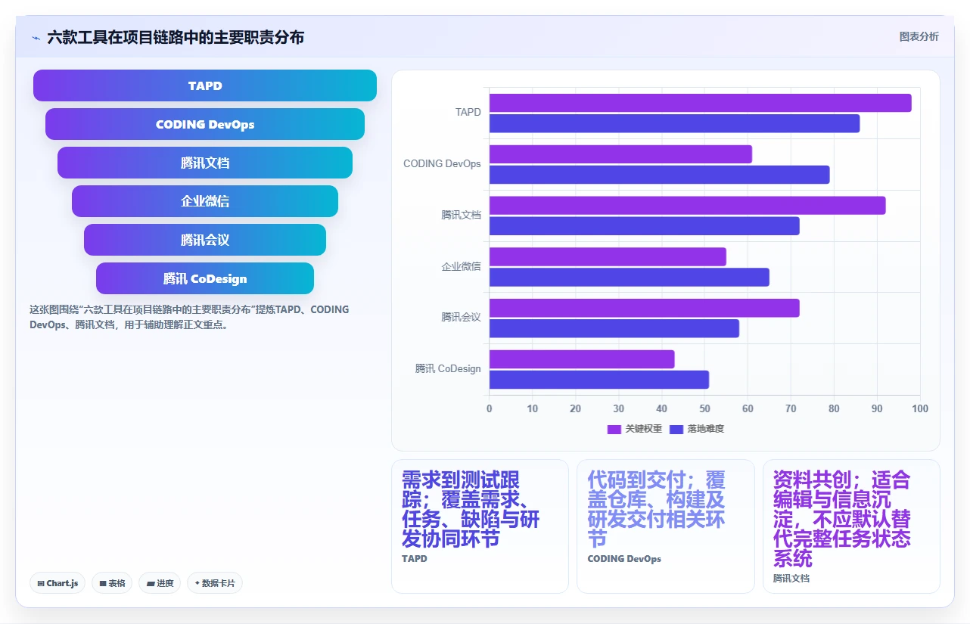Click 腾讯会议 blue 落地难度 bar
The image size is (970, 624).
614,328
